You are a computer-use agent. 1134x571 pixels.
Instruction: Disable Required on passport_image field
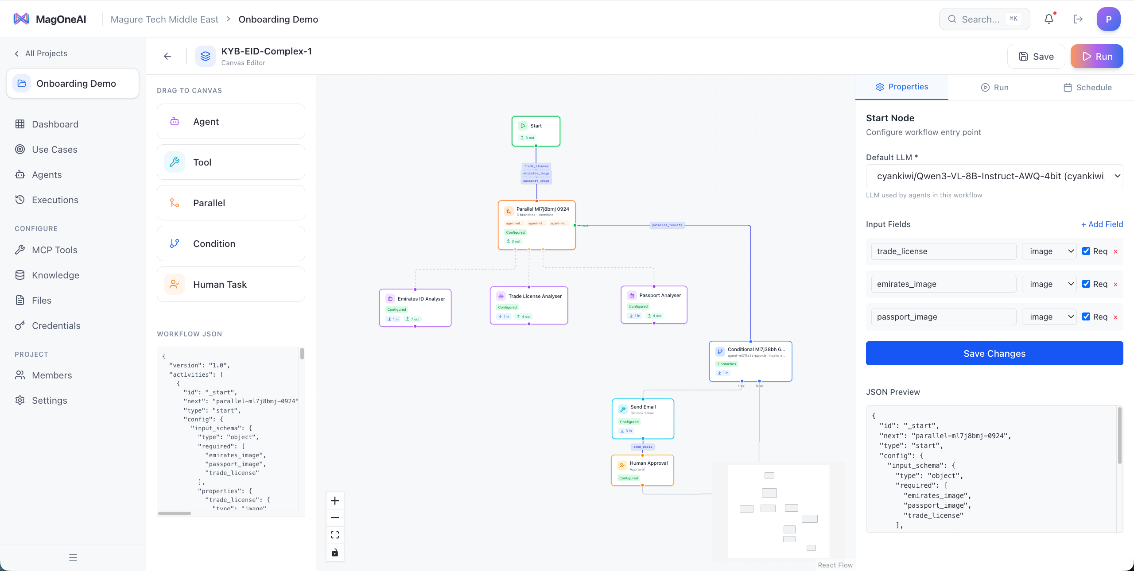click(1086, 316)
